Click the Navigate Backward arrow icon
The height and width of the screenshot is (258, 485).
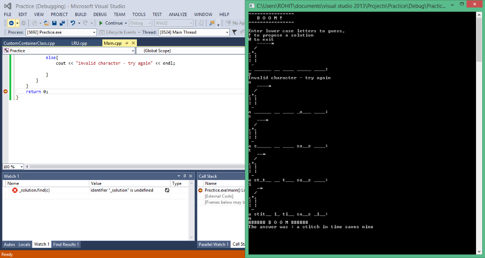click(11, 23)
